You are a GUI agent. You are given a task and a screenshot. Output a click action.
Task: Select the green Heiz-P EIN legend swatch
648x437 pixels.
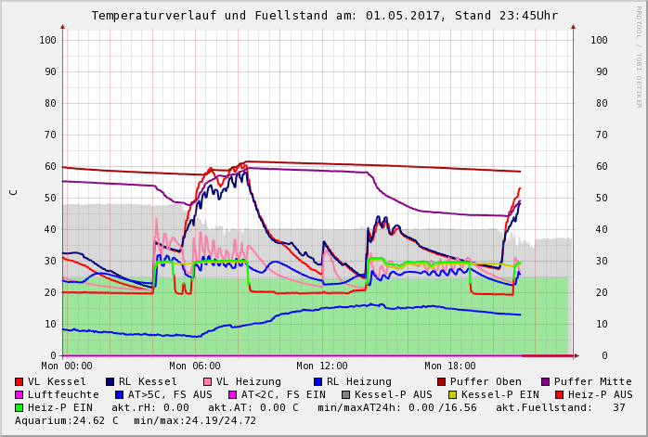[x=19, y=407]
